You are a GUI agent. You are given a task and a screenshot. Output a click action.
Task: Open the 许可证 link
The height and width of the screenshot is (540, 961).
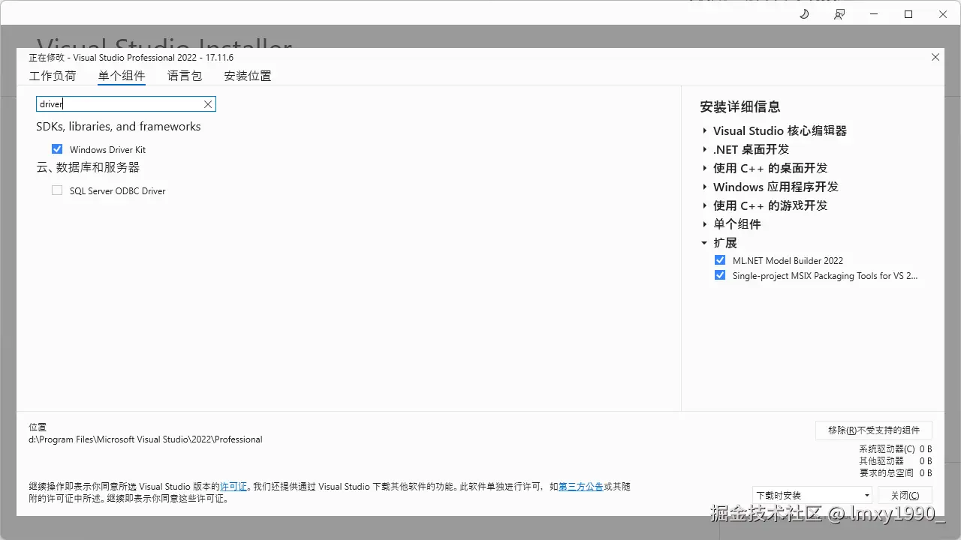tap(233, 487)
